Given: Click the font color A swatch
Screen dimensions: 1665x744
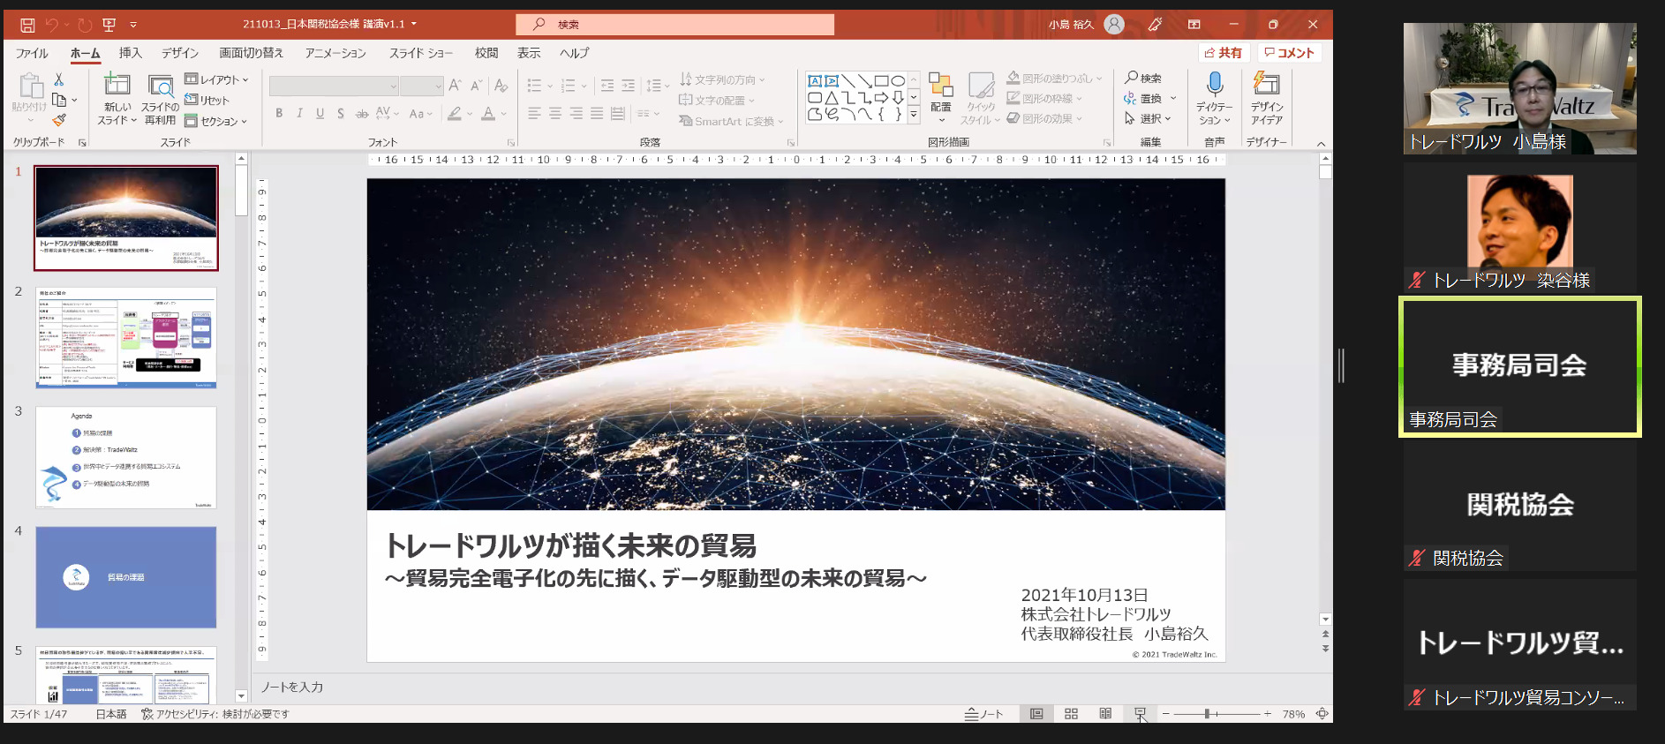Looking at the screenshot, I should tap(488, 113).
